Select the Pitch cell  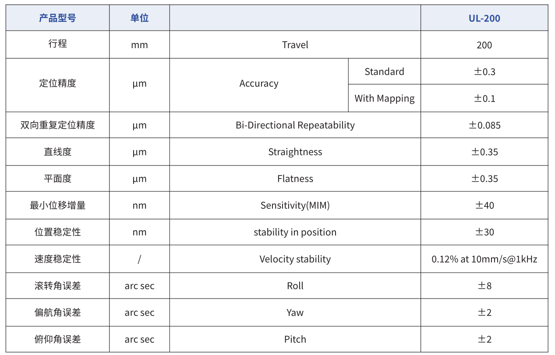[x=295, y=339]
